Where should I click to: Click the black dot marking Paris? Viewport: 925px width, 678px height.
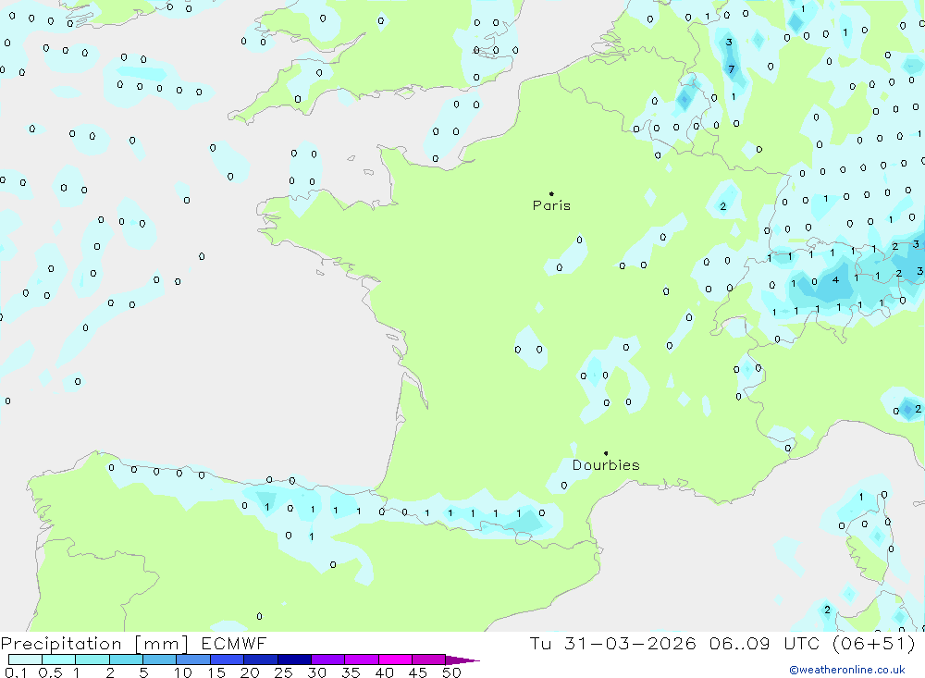coord(551,193)
